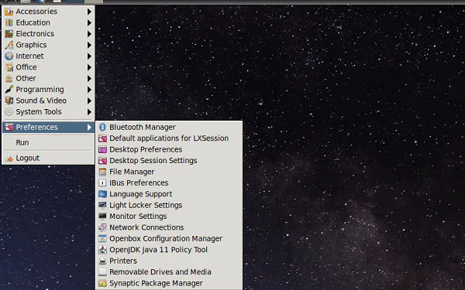
Task: Click the Accessories category icon
Action: (9, 12)
